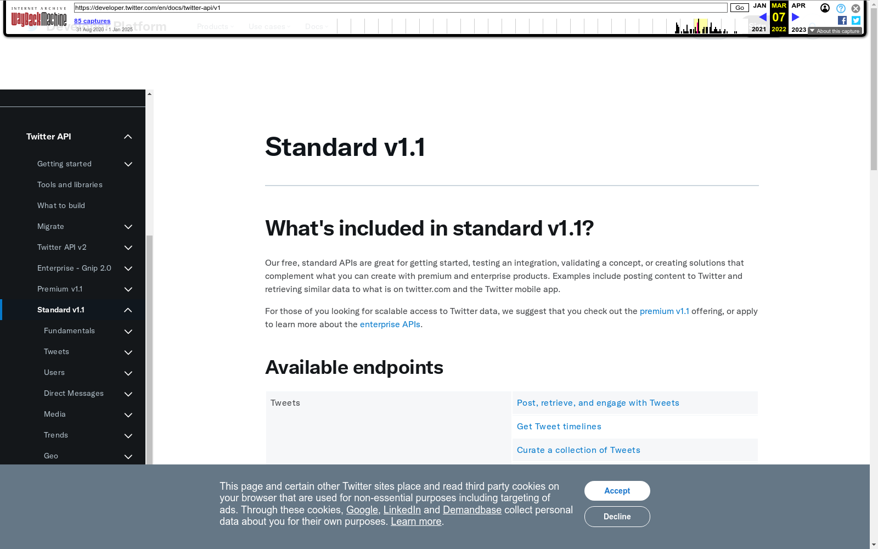Expand the Media chevron
Viewport: 878px width, 549px height.
pos(128,414)
